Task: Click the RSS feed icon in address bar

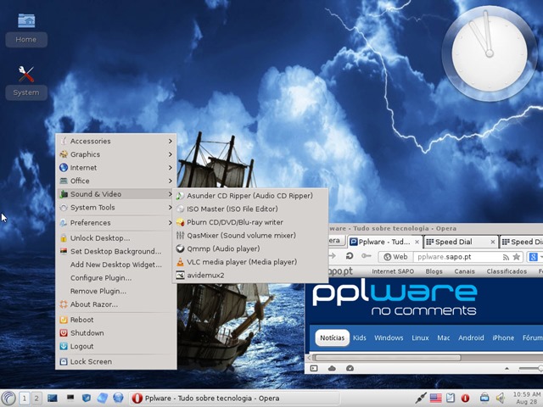Action: pyautogui.click(x=506, y=257)
